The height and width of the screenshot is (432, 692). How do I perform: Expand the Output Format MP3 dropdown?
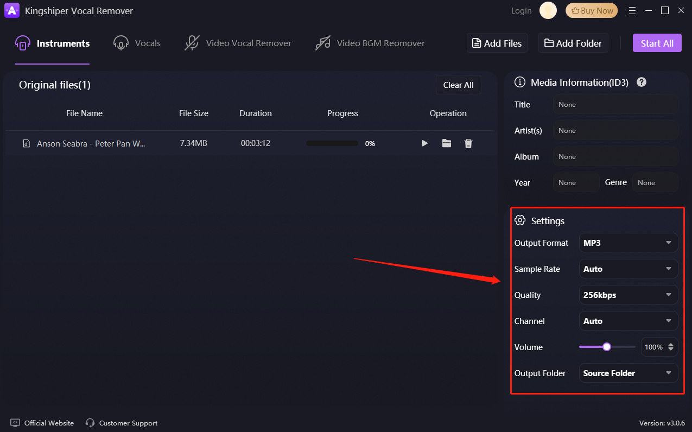628,243
